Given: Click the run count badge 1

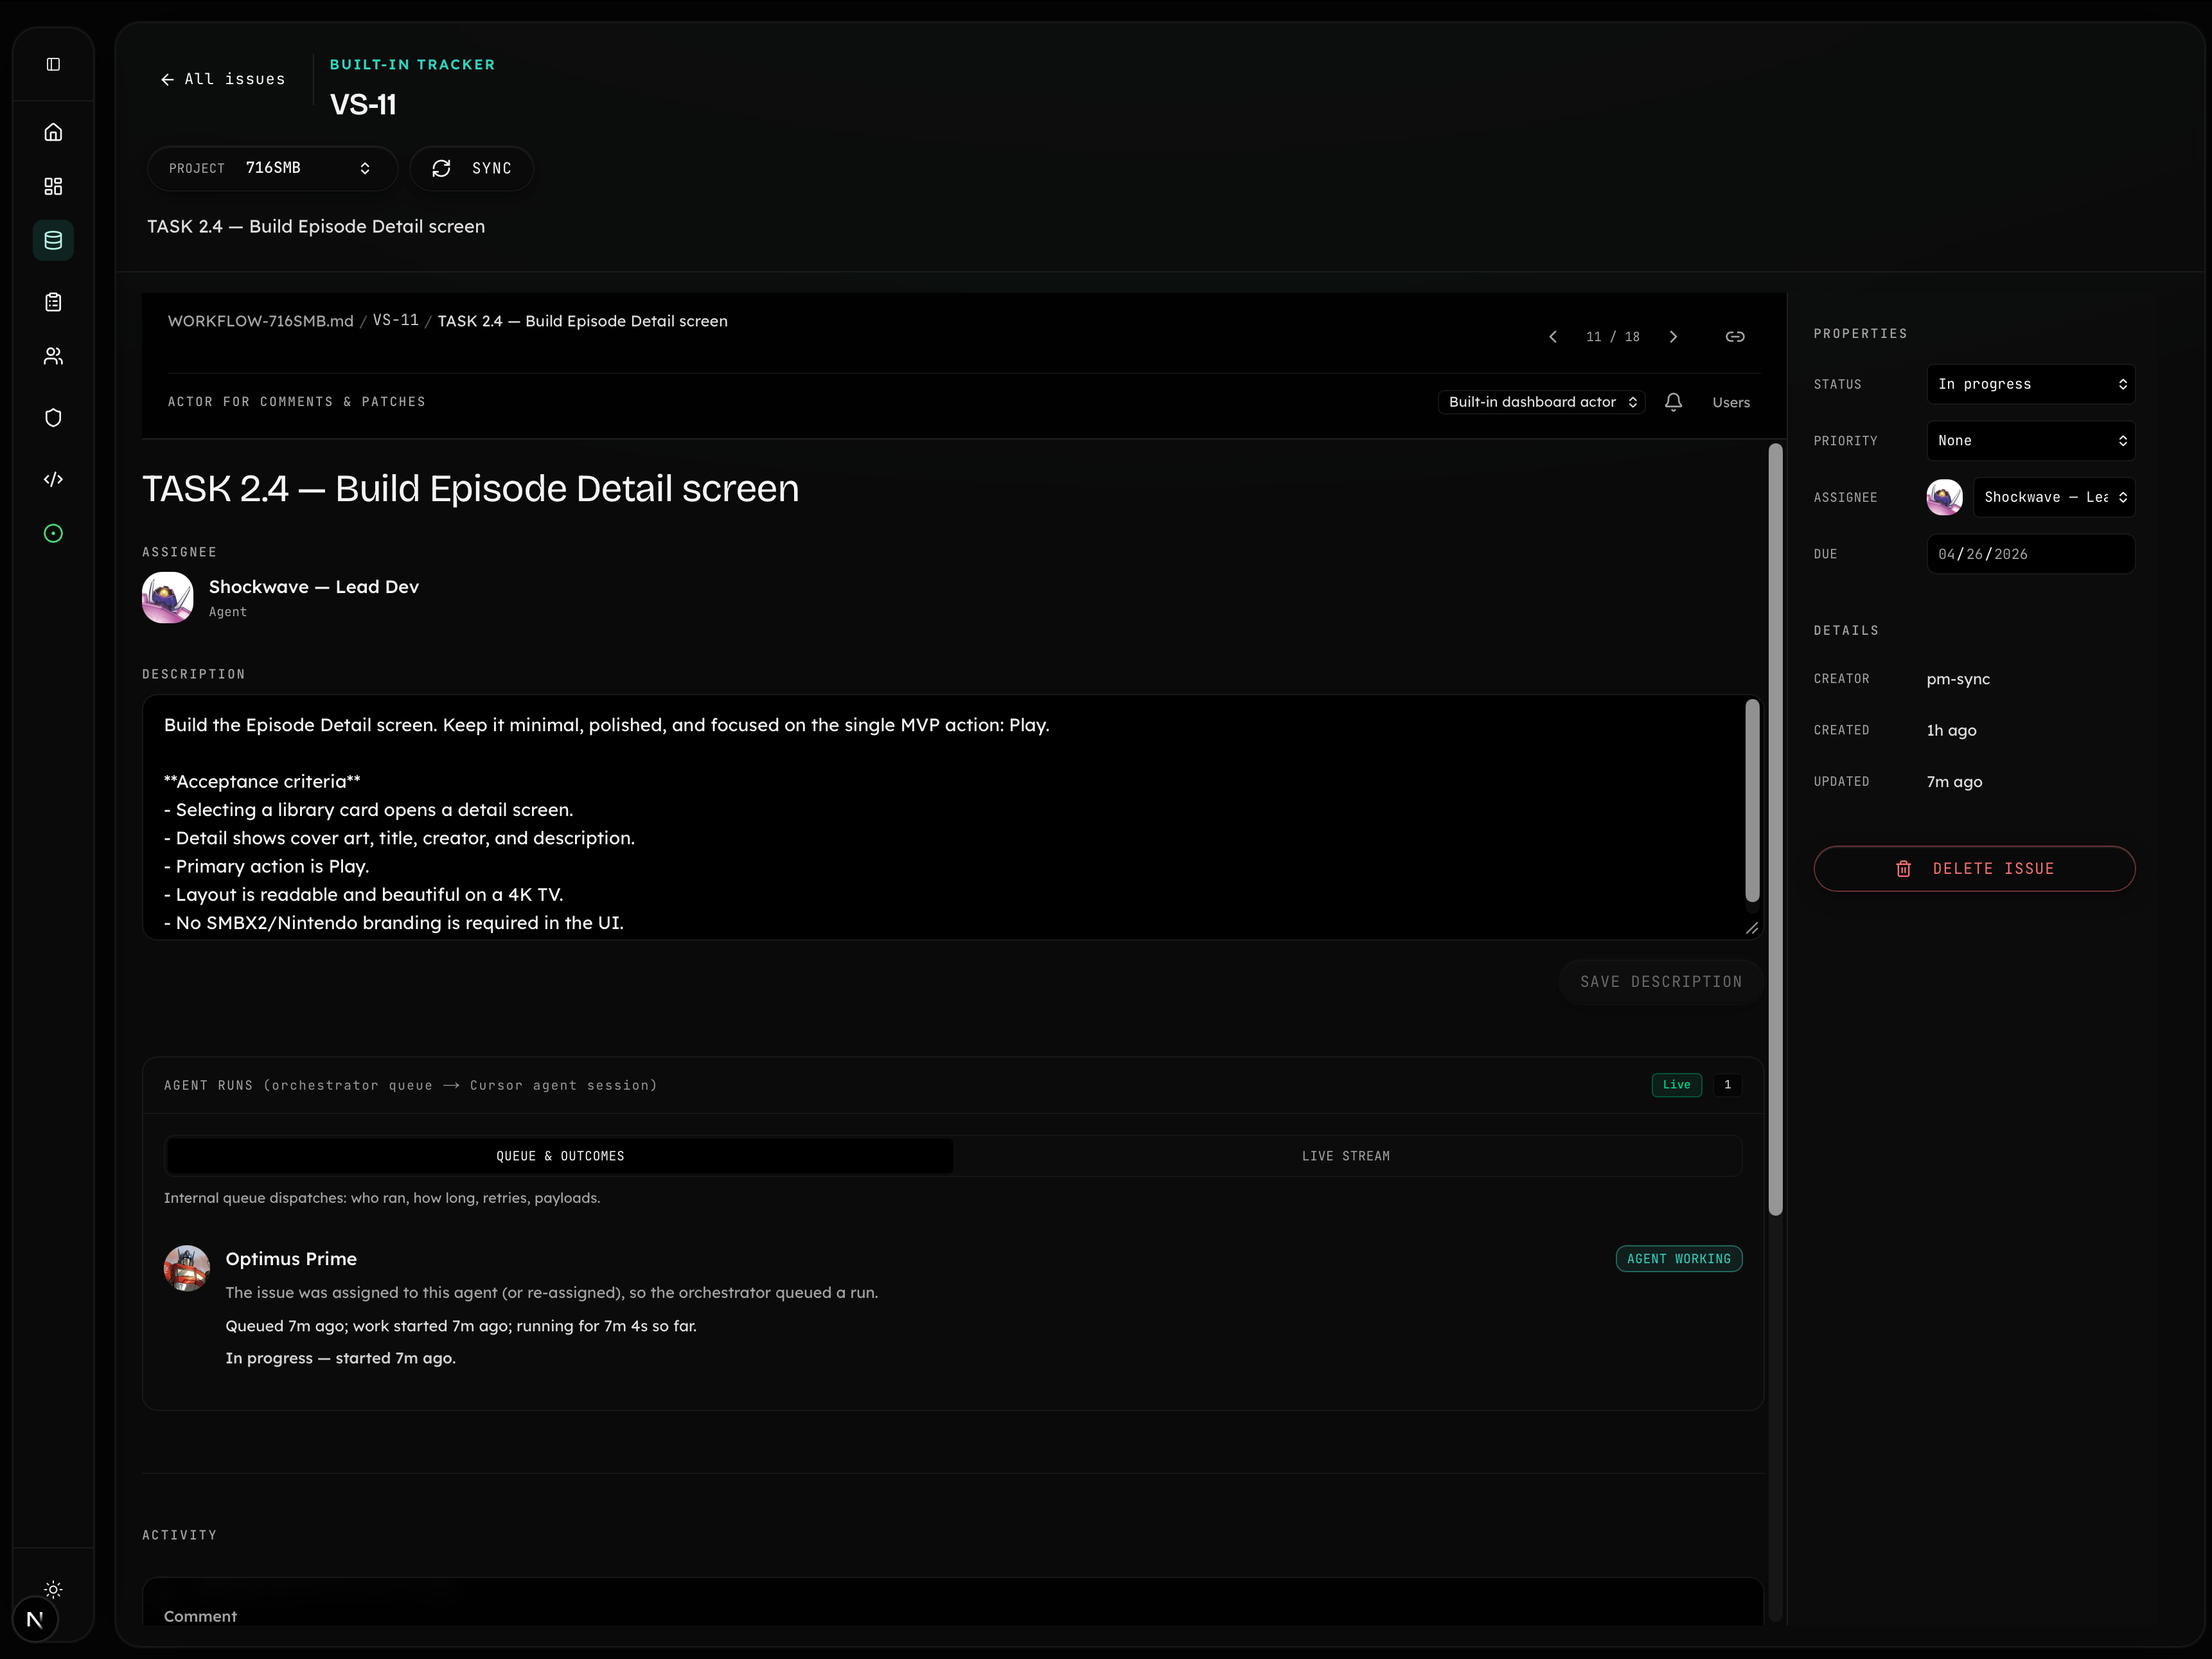Looking at the screenshot, I should click(x=1727, y=1085).
